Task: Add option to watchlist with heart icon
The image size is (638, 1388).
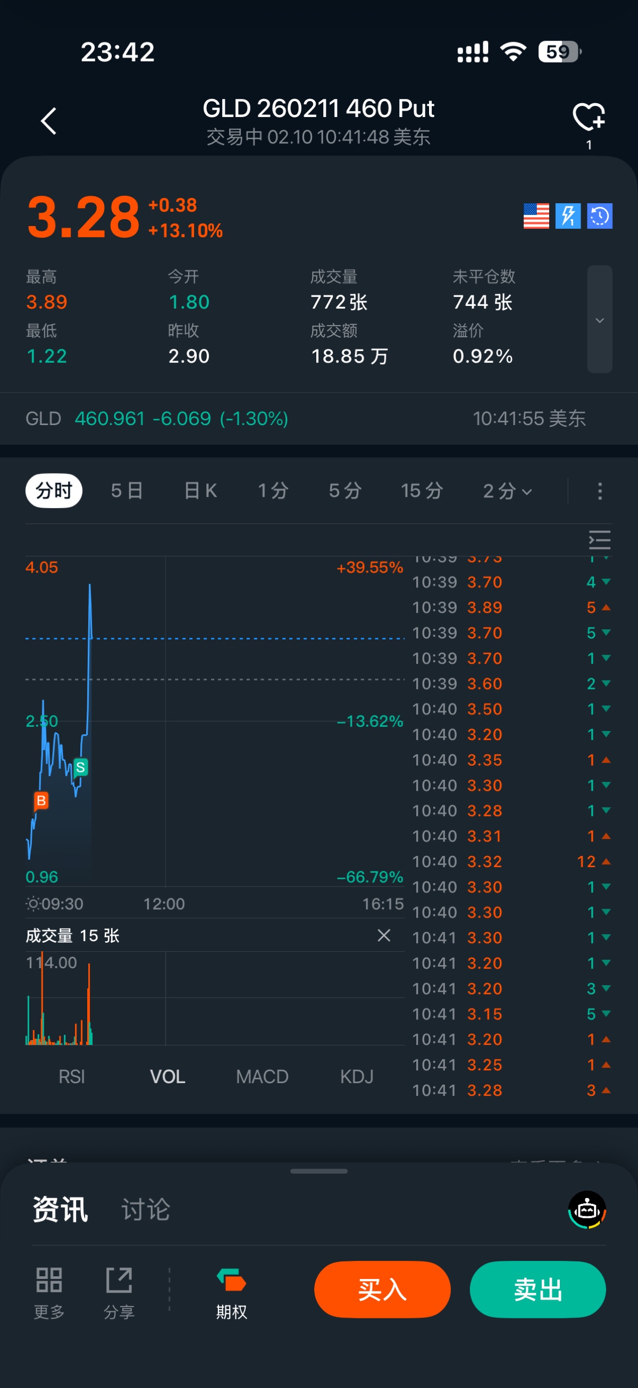Action: pyautogui.click(x=589, y=117)
